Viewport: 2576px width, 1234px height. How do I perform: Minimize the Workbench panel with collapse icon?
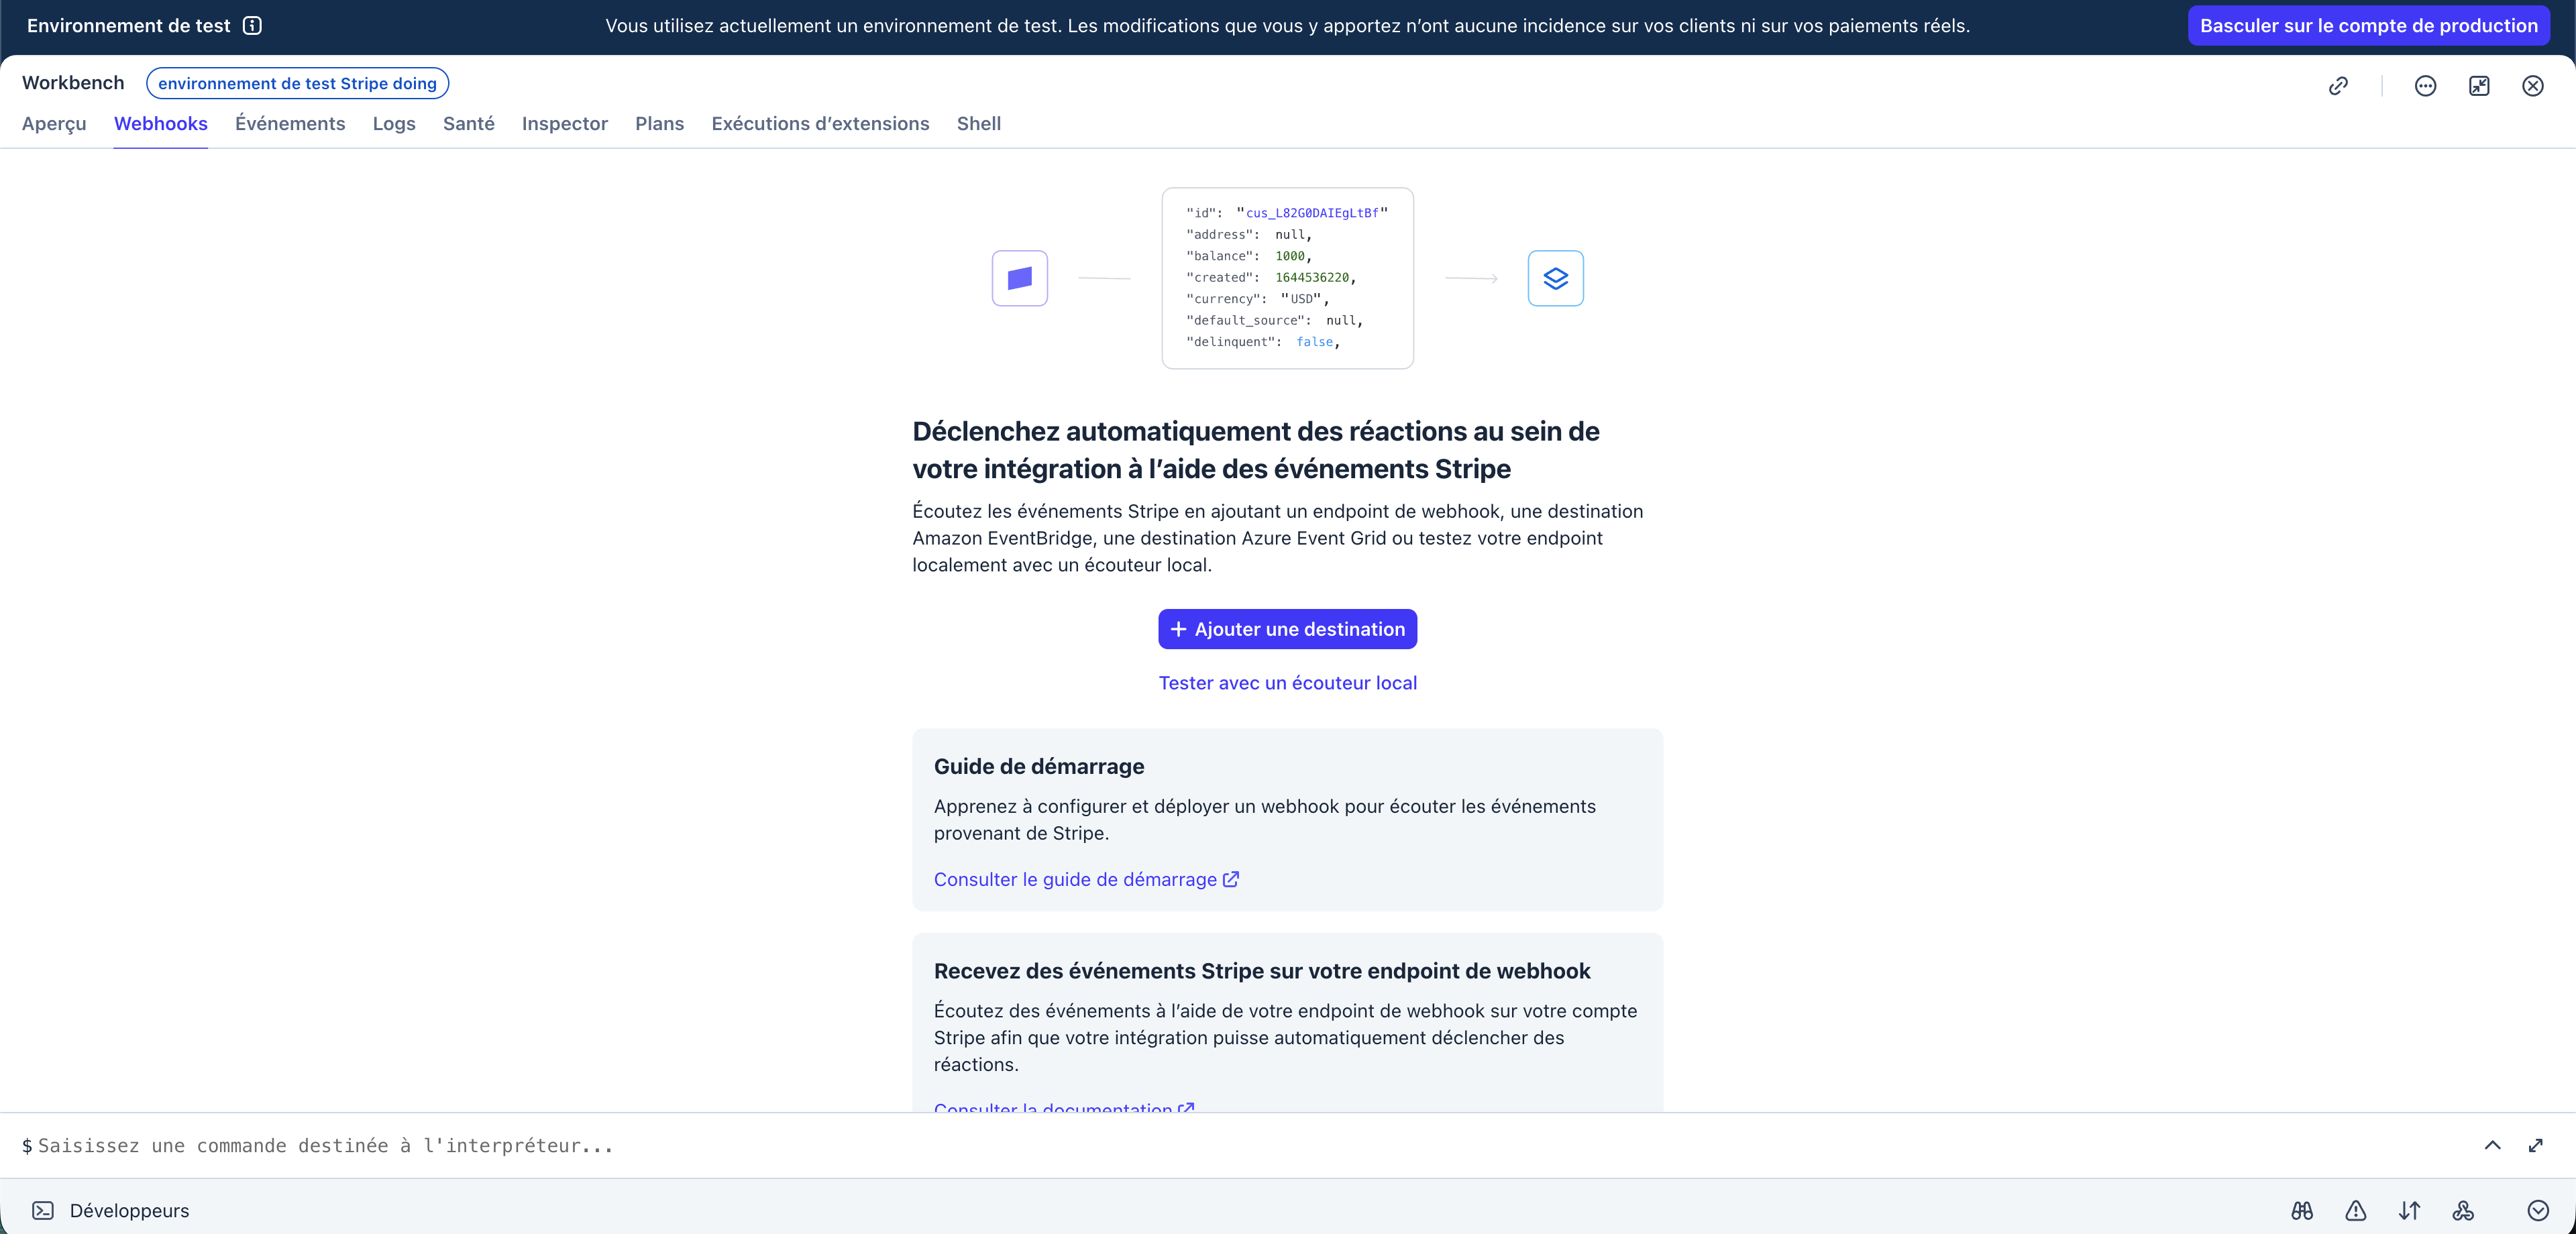coord(2479,86)
